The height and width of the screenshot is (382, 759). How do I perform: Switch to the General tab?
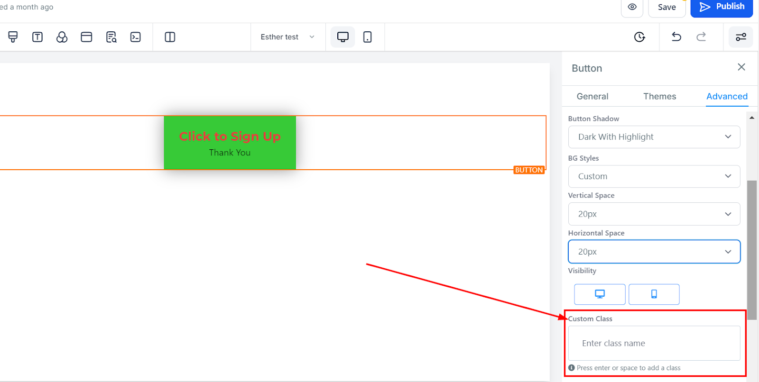tap(592, 96)
